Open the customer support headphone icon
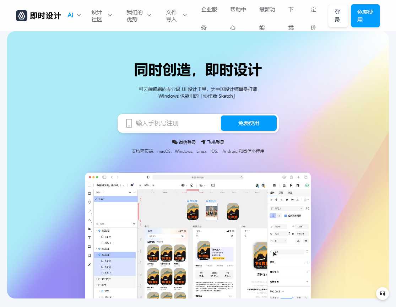The height and width of the screenshot is (307, 396). pyautogui.click(x=383, y=293)
